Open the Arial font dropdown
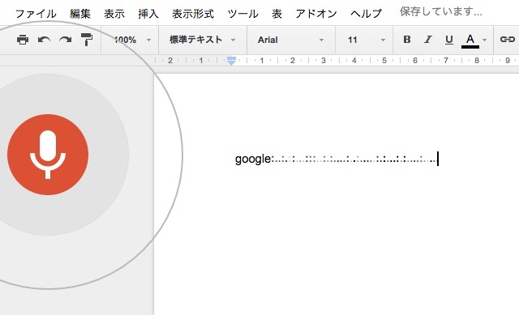Viewport: 519px width, 315px height. pyautogui.click(x=290, y=40)
